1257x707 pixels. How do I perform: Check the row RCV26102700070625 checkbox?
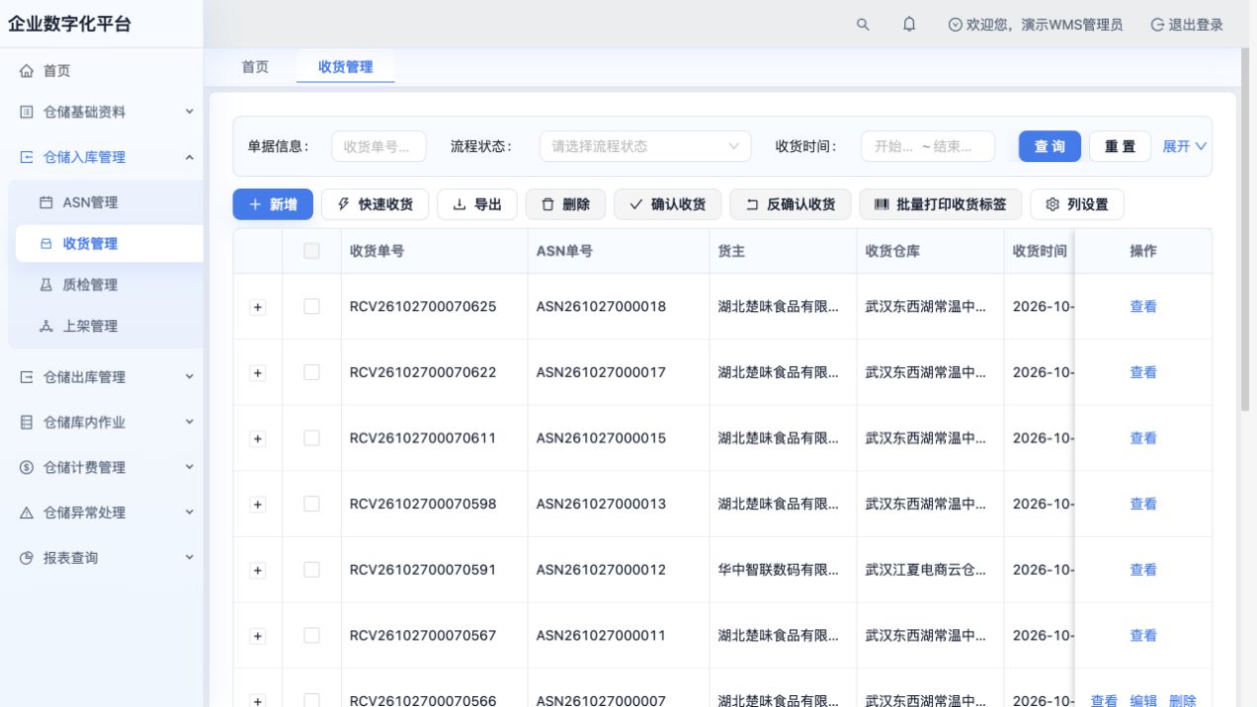point(311,307)
